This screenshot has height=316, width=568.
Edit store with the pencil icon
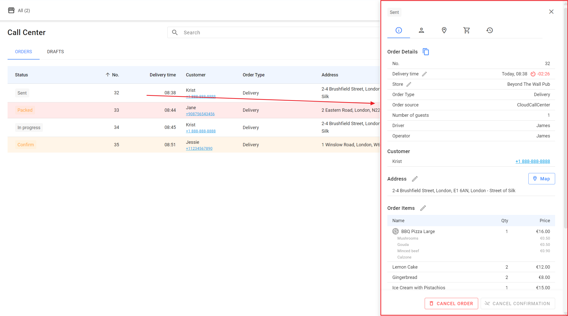(x=409, y=84)
